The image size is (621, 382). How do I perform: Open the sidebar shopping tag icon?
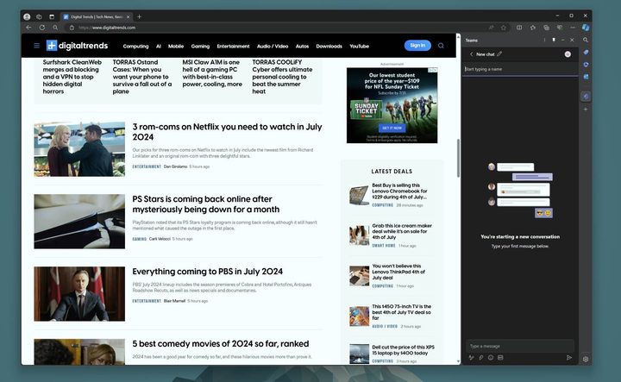586,53
